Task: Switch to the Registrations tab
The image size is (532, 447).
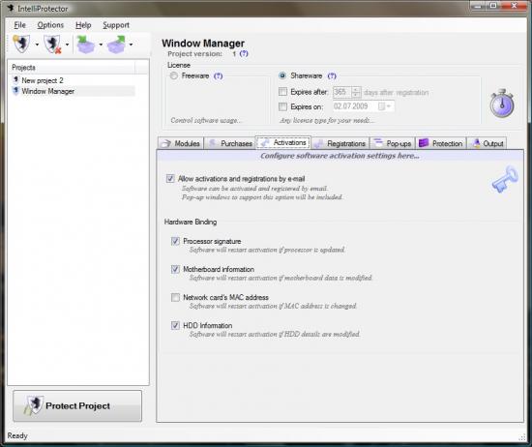Action: click(x=340, y=143)
